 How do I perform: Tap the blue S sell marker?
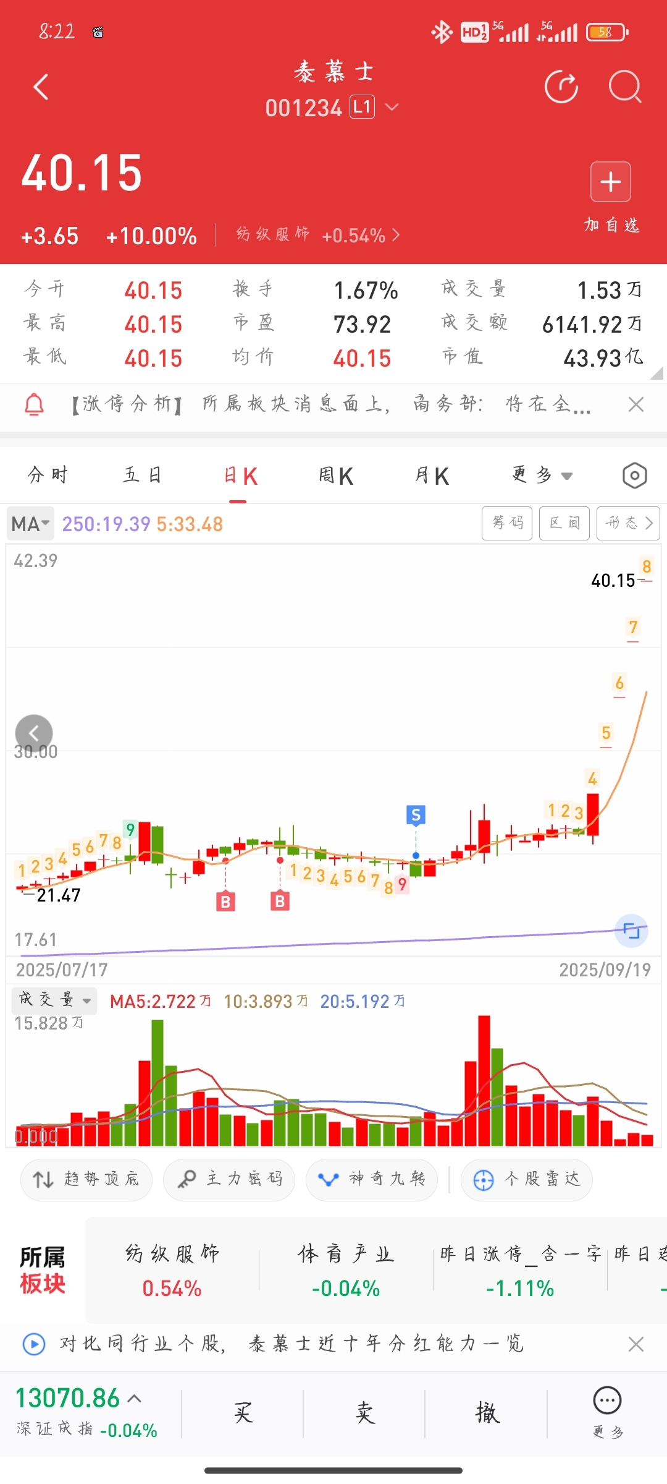click(x=416, y=815)
